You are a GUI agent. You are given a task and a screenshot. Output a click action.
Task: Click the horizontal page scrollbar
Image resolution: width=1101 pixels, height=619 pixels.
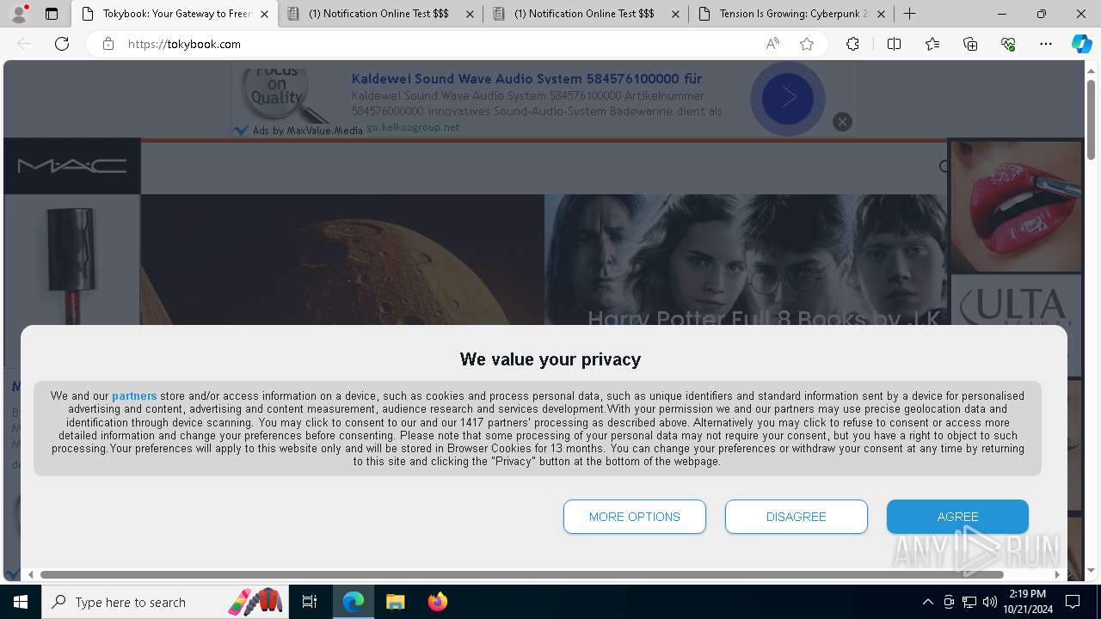521,574
